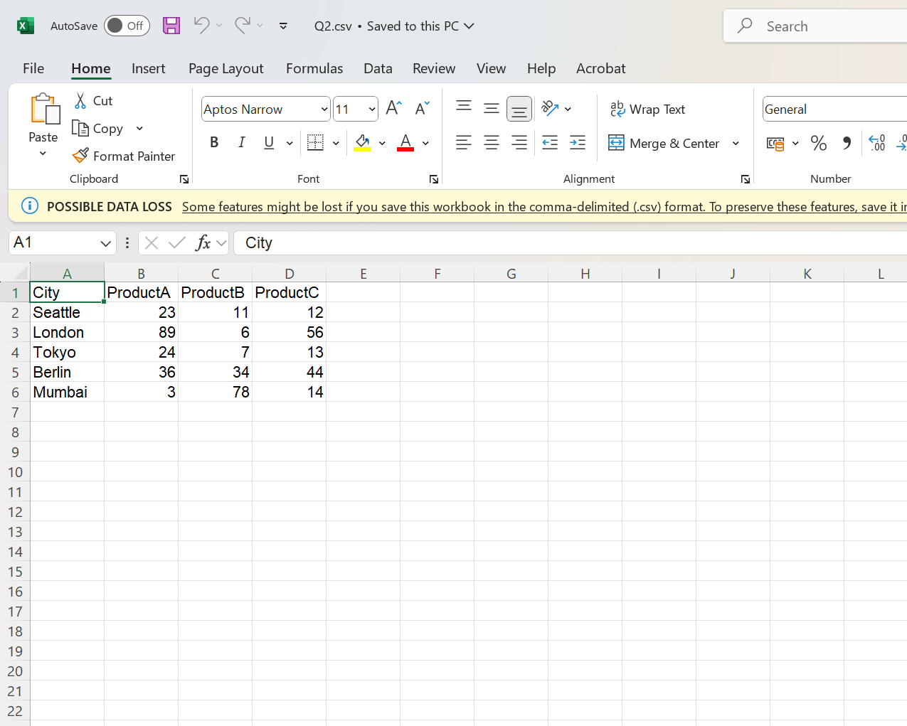The image size is (907, 726).
Task: Switch to the View tab
Action: pyautogui.click(x=491, y=68)
